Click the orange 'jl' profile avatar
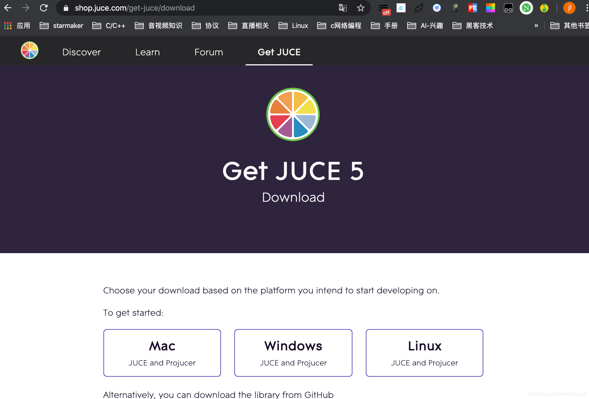The image size is (589, 399). tap(569, 8)
